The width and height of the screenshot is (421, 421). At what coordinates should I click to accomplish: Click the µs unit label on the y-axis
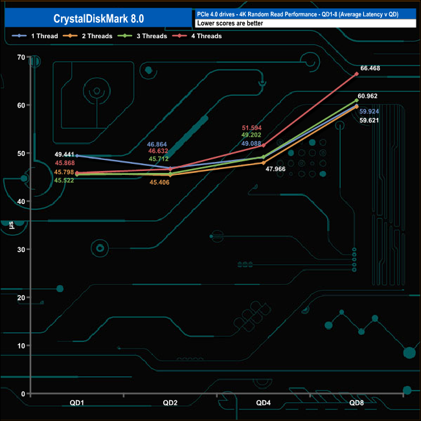click(x=12, y=225)
